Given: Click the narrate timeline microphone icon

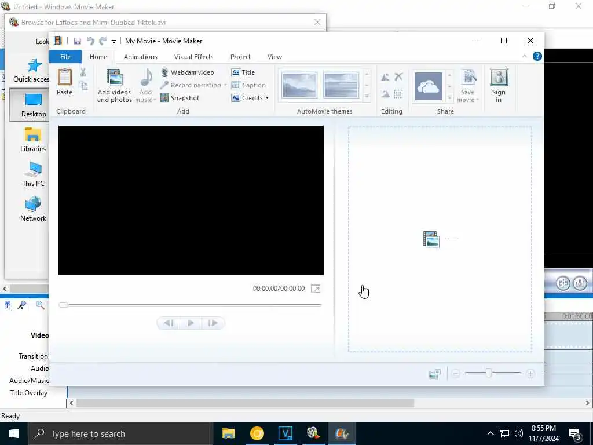Looking at the screenshot, I should click(21, 305).
